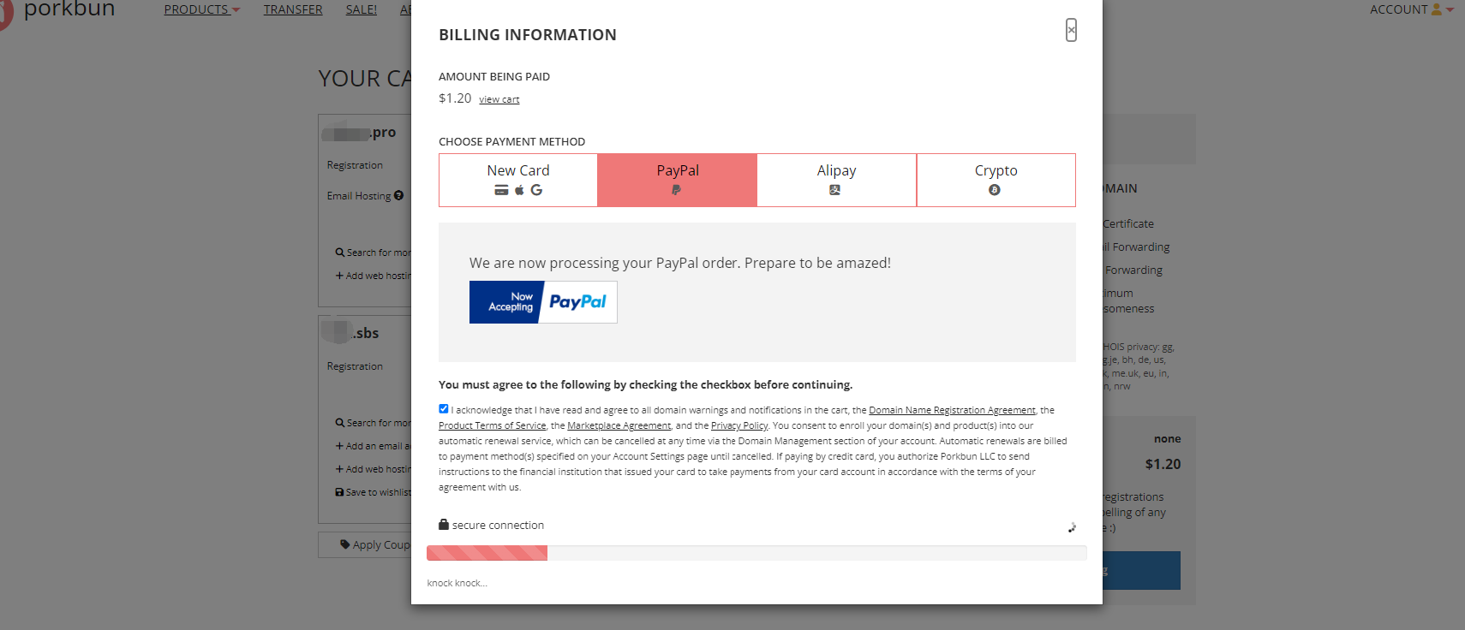This screenshot has width=1465, height=630.
Task: Select the New Card payment method
Action: pyautogui.click(x=518, y=180)
